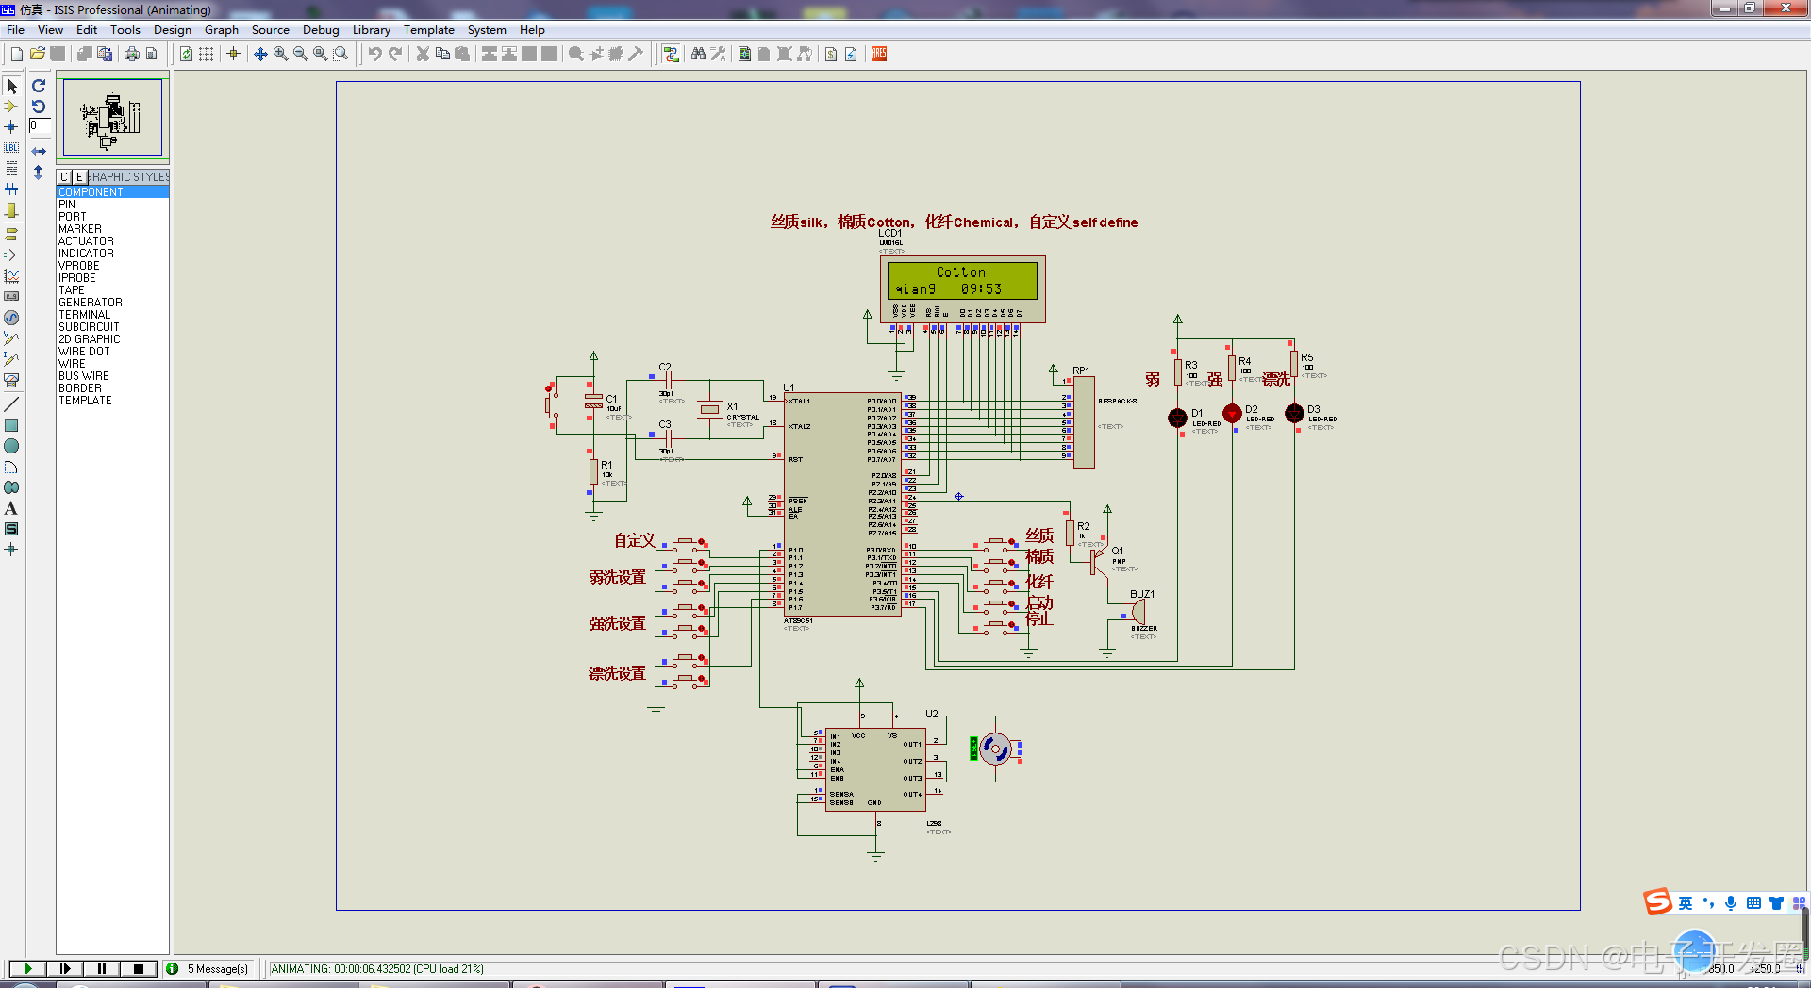This screenshot has width=1811, height=988.
Task: Select the Generator Mode tool
Action: click(x=11, y=318)
